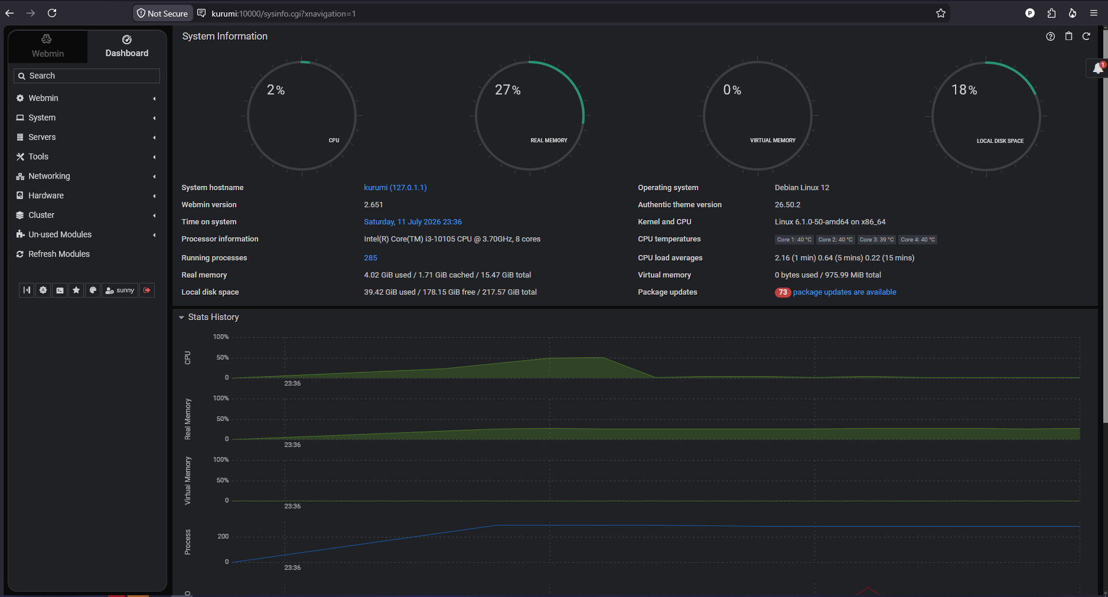Screen dimensions: 1108x597
Task: Click the running processes count 285
Action: pos(370,258)
